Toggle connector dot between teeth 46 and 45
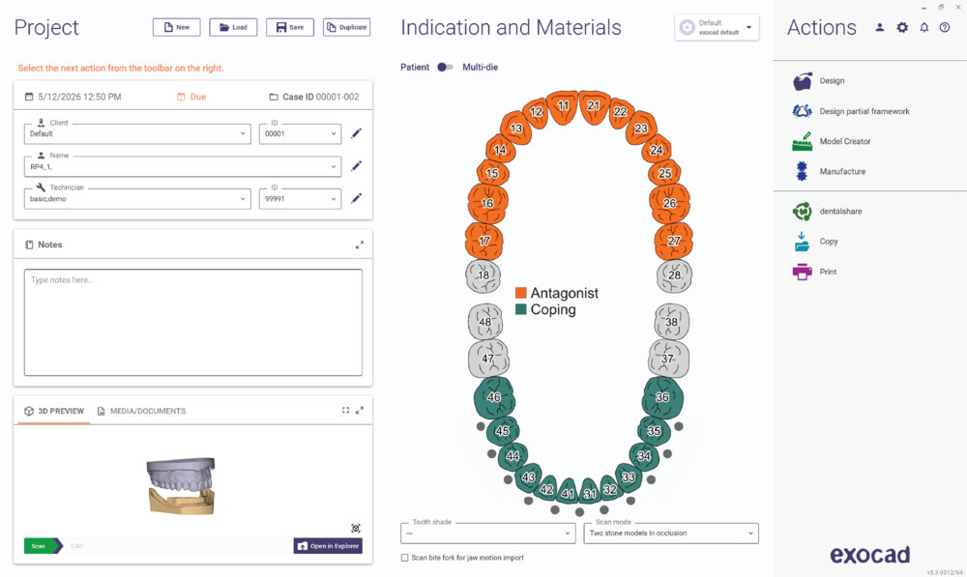This screenshot has height=577, width=967. pos(480,426)
